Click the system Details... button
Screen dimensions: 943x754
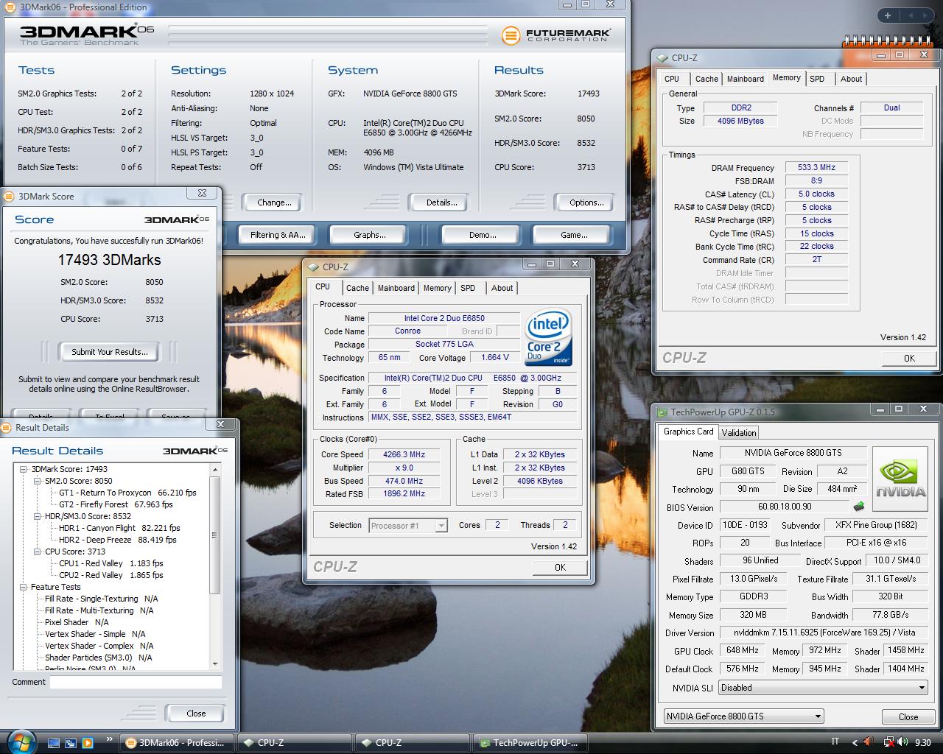click(441, 202)
